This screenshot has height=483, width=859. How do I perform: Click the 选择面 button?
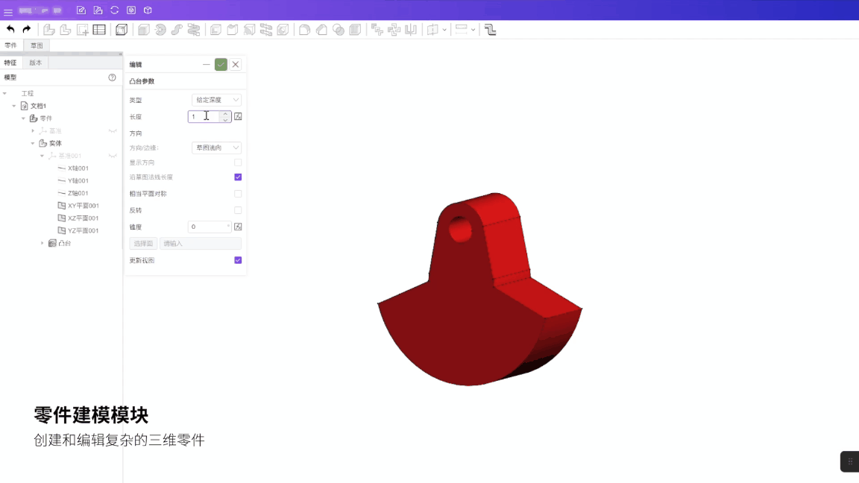tap(143, 244)
